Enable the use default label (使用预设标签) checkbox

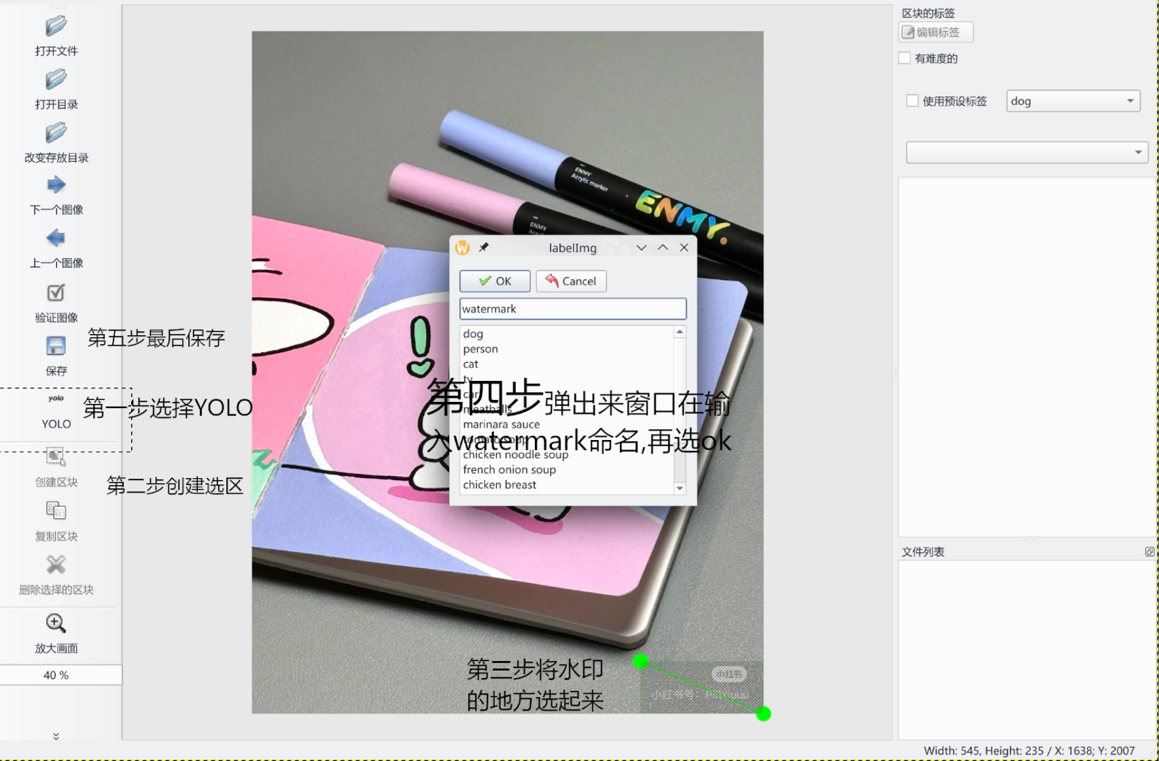coord(912,101)
